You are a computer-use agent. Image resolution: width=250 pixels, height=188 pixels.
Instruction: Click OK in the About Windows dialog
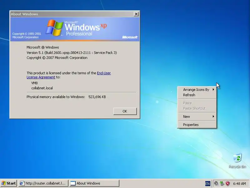click(125, 111)
